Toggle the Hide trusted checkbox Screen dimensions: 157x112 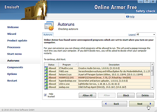click(45, 95)
